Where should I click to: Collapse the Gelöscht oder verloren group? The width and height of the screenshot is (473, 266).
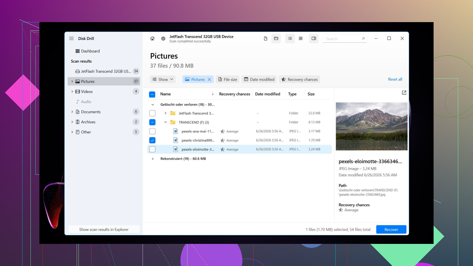152,104
